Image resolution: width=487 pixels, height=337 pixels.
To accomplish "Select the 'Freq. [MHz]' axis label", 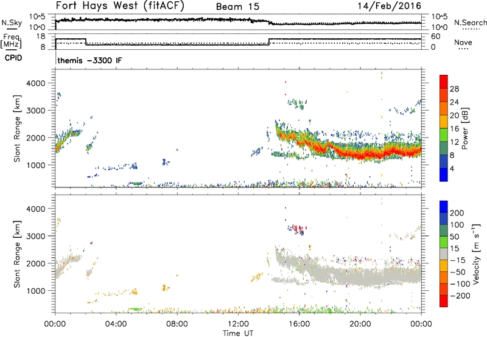I will [x=11, y=41].
